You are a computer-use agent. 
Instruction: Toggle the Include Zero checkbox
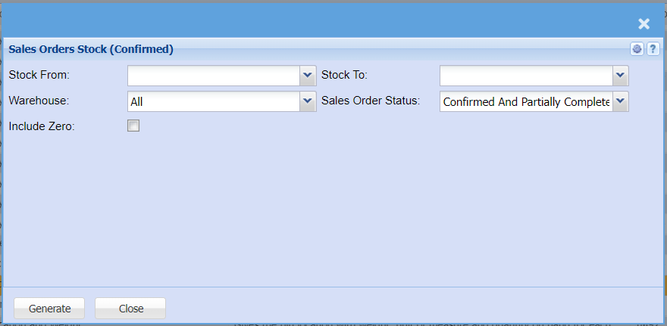coord(133,126)
